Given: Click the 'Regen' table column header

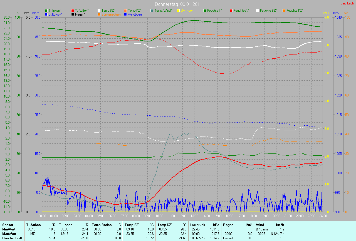Looking at the screenshot, I should click(x=228, y=225).
